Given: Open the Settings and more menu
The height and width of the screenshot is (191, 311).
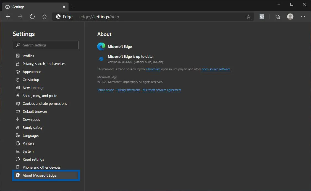Looking at the screenshot, I should tap(303, 17).
